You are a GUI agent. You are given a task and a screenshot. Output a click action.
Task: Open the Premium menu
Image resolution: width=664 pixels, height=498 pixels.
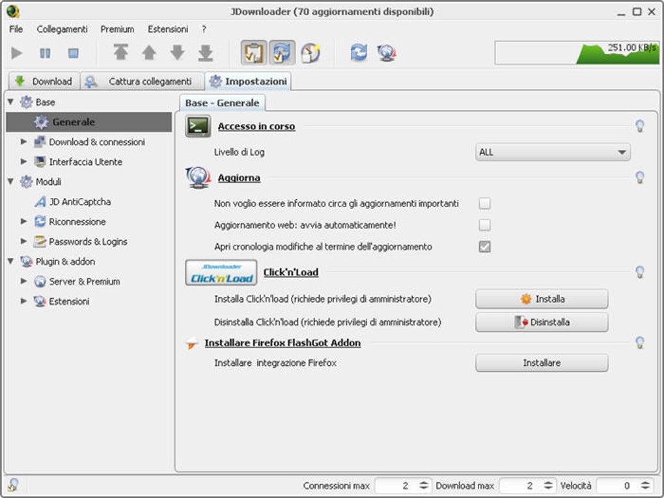coord(117,29)
